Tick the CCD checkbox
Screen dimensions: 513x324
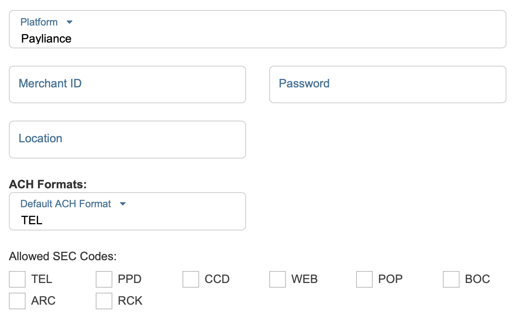(x=191, y=279)
